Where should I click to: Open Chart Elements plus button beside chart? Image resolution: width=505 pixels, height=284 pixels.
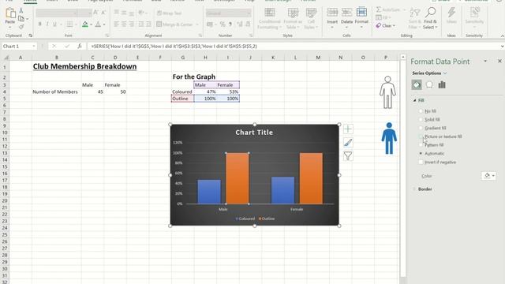pyautogui.click(x=348, y=129)
